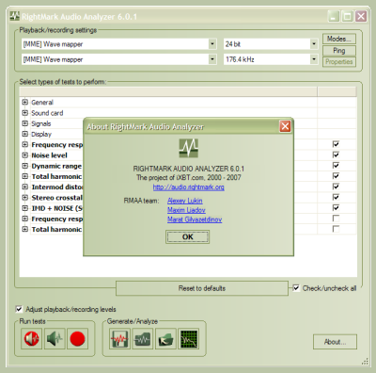Click the Maxim Liadov team link
The width and height of the screenshot is (376, 373).
186,210
